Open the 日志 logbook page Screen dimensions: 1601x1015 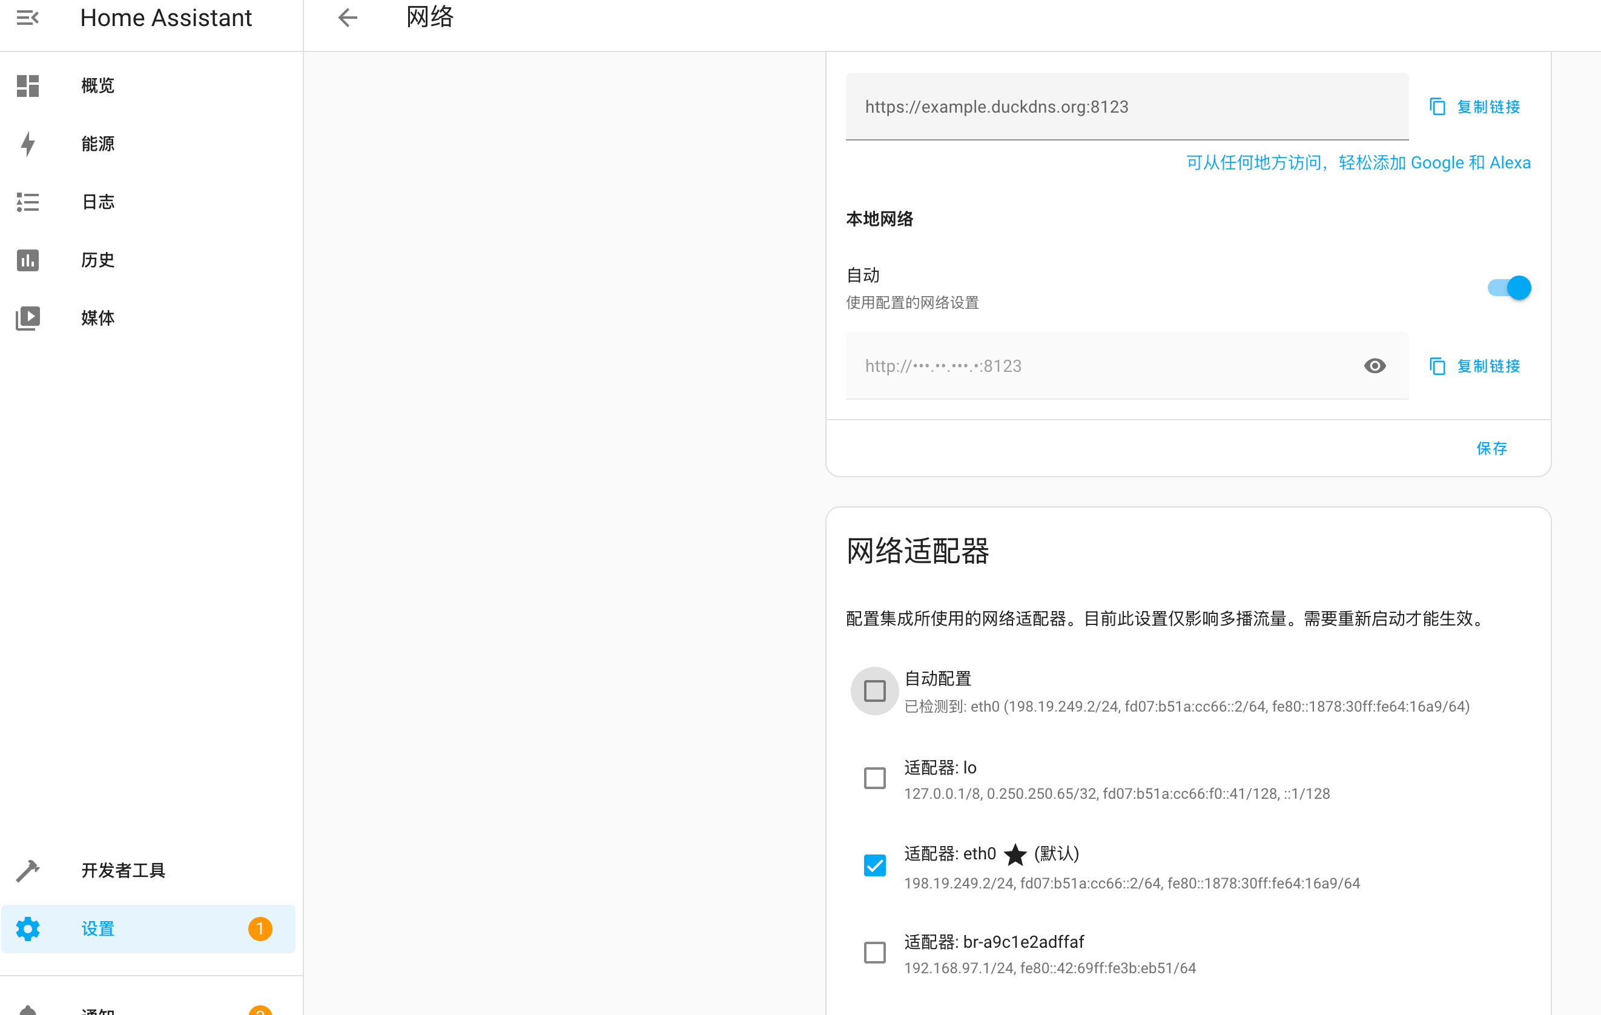(97, 202)
